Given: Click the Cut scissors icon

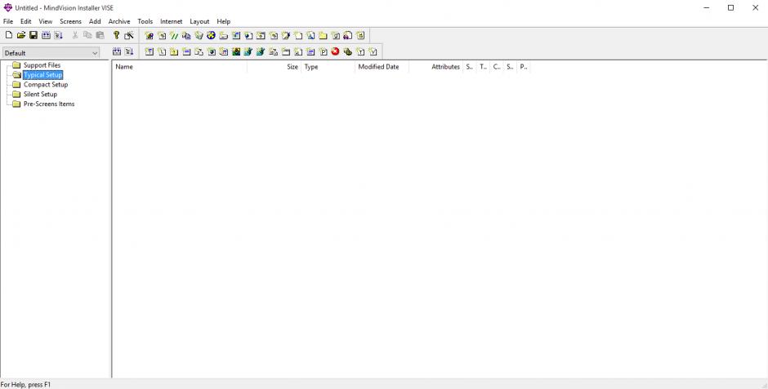Looking at the screenshot, I should pyautogui.click(x=75, y=35).
